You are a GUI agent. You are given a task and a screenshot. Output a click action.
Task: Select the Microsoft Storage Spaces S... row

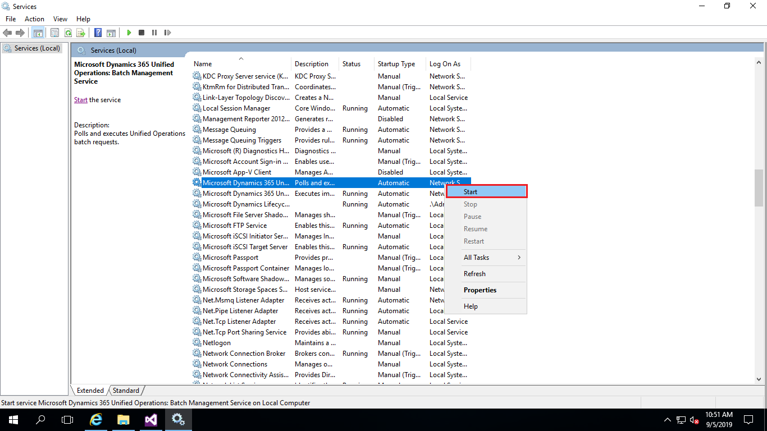(x=331, y=290)
